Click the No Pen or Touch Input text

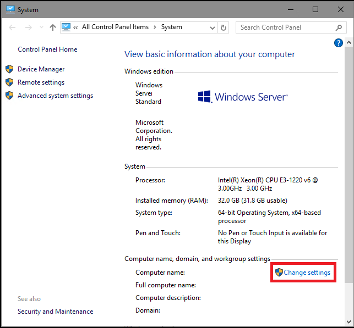pyautogui.click(x=273, y=237)
